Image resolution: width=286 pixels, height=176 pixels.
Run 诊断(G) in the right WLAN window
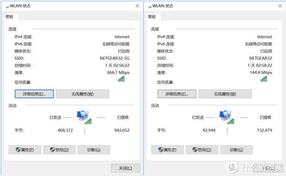[236, 150]
